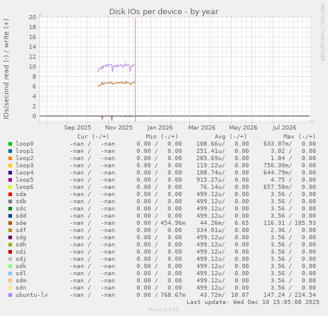
Task: Click the vertical current-time marker line
Action: 135,69
